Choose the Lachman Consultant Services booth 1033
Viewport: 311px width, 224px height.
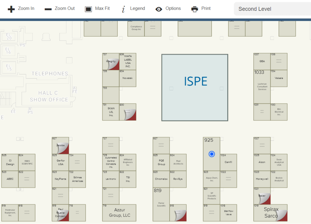[x=262, y=87]
